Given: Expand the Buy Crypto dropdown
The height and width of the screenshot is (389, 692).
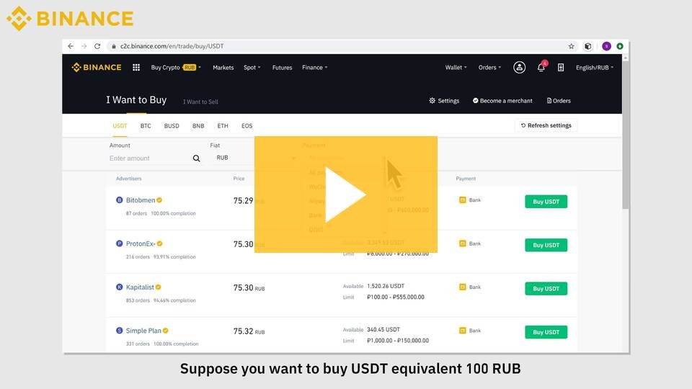Looking at the screenshot, I should 176,68.
